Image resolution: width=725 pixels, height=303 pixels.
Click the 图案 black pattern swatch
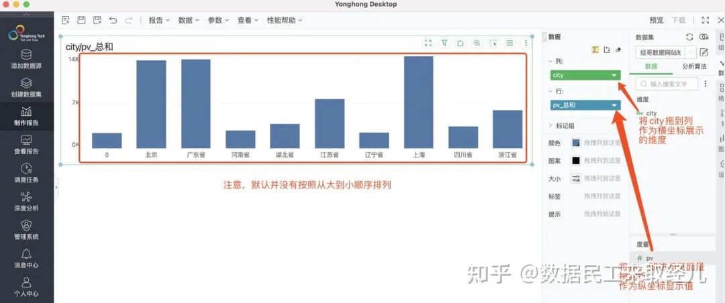pos(576,161)
